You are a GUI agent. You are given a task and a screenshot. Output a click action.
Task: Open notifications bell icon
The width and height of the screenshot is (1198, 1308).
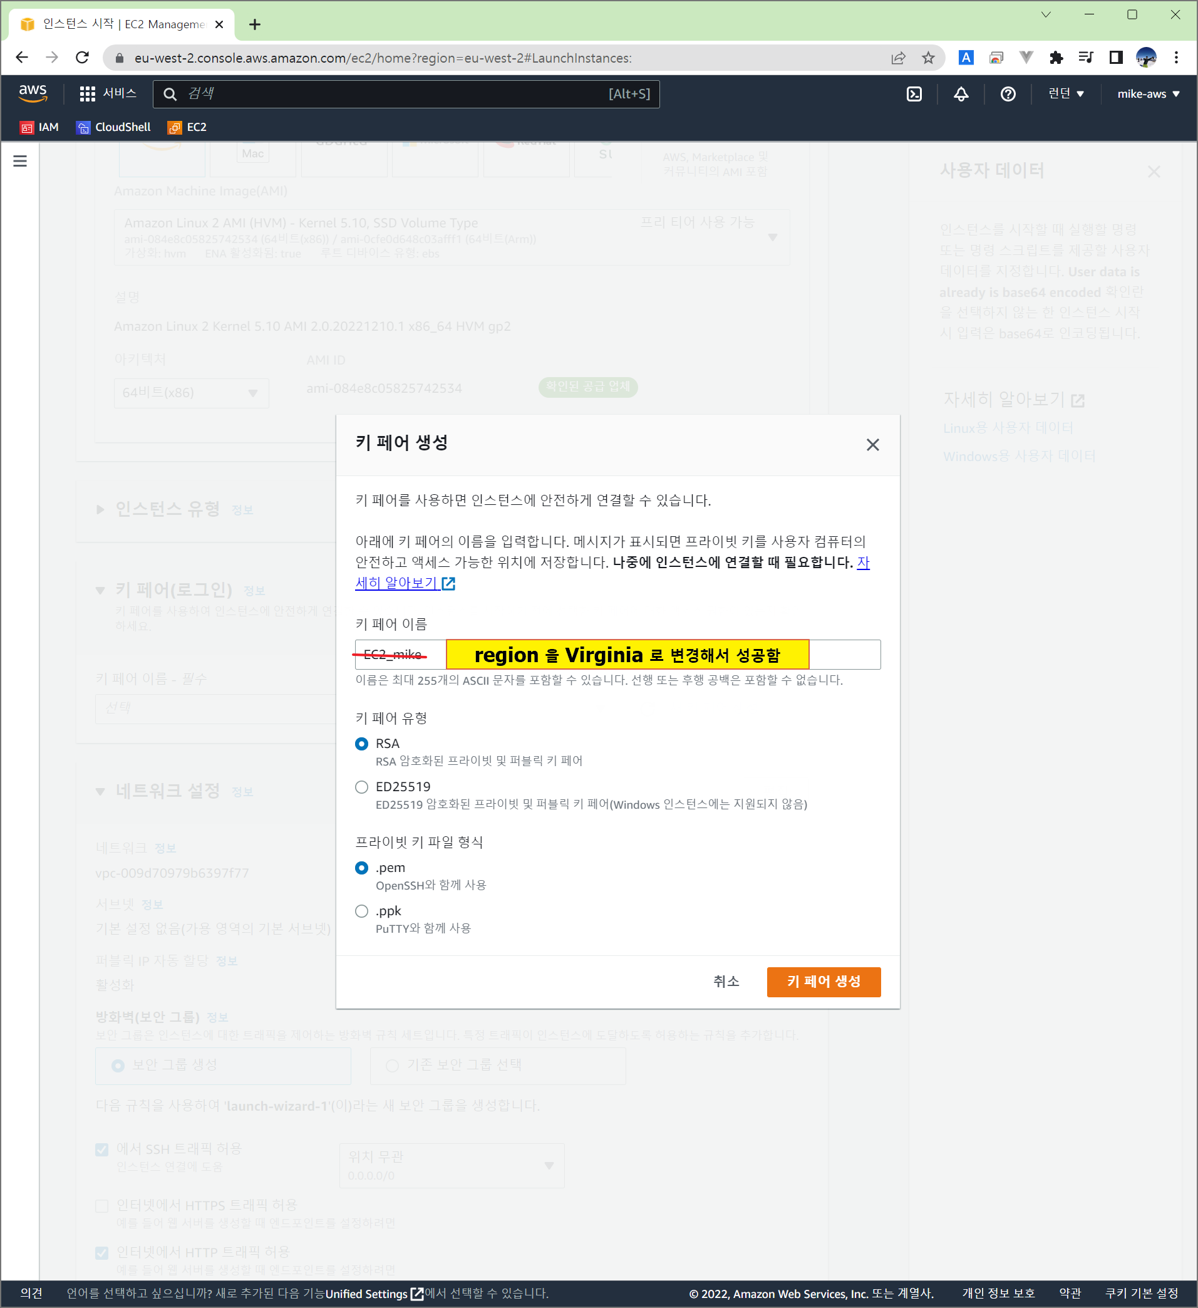[x=961, y=94]
